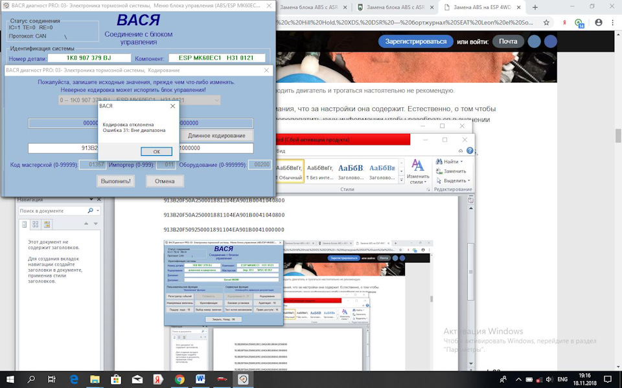The image size is (622, 388).
Task: Click Заменить in Word editing group
Action: coord(451,171)
